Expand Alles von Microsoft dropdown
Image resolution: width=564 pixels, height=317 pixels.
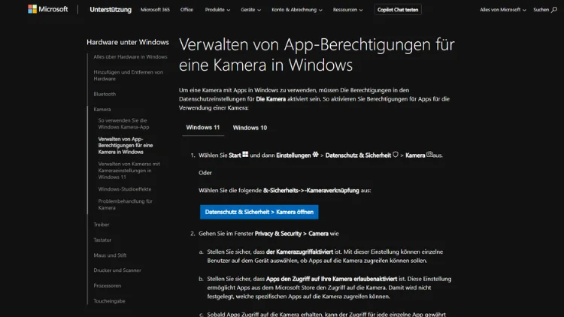pyautogui.click(x=503, y=10)
